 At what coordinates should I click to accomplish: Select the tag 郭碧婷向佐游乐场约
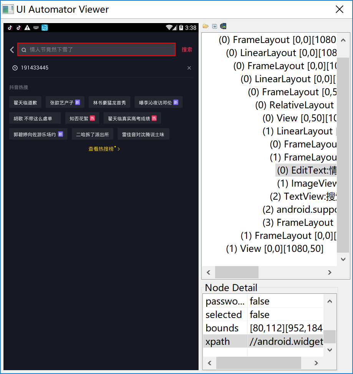tap(38, 134)
